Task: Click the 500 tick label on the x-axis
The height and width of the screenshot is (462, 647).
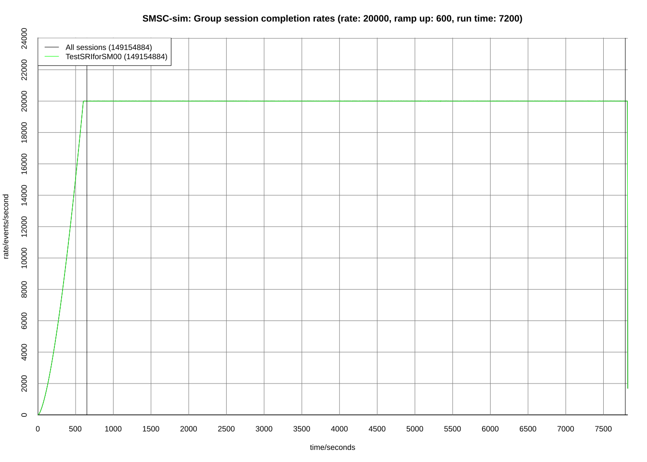Action: [75, 428]
